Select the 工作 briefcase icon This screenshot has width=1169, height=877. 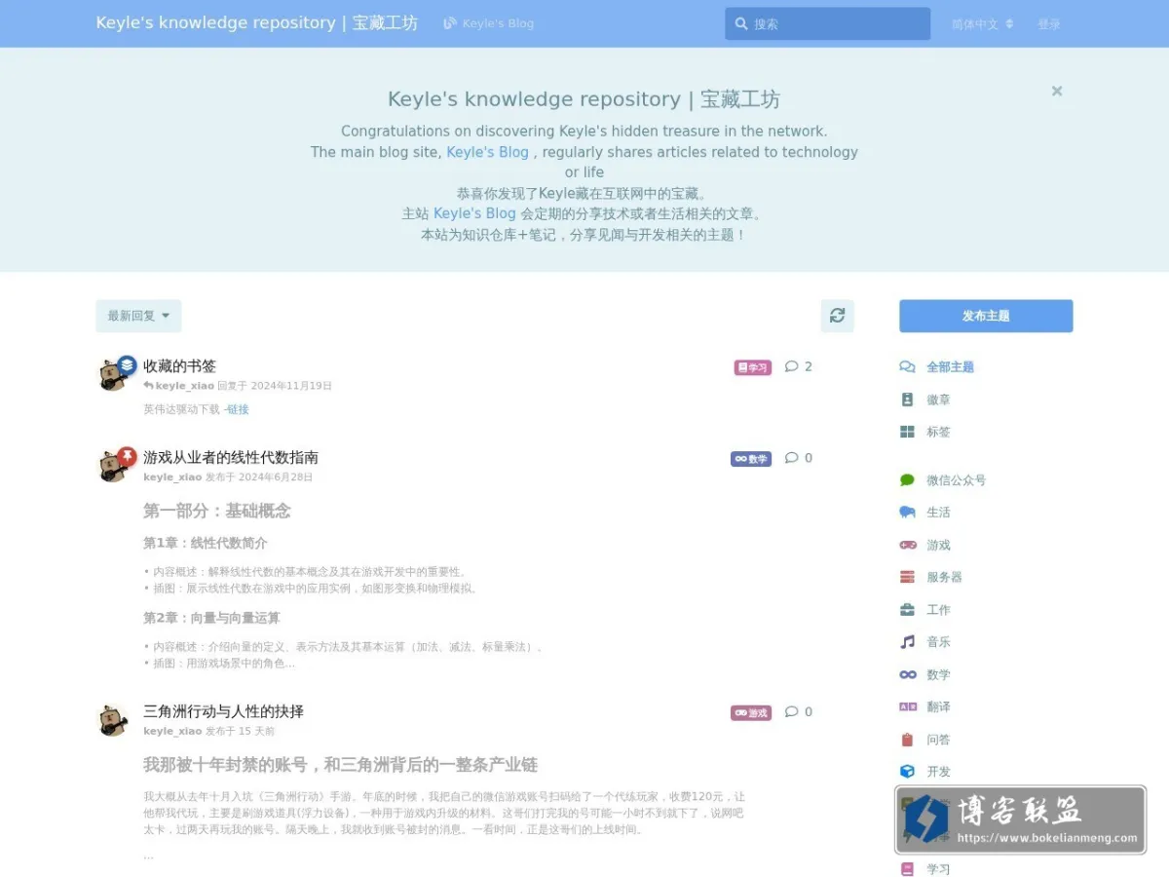click(907, 610)
